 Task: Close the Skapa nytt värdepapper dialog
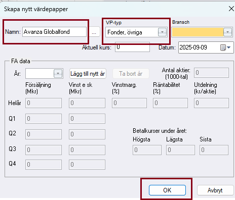pos(231,9)
